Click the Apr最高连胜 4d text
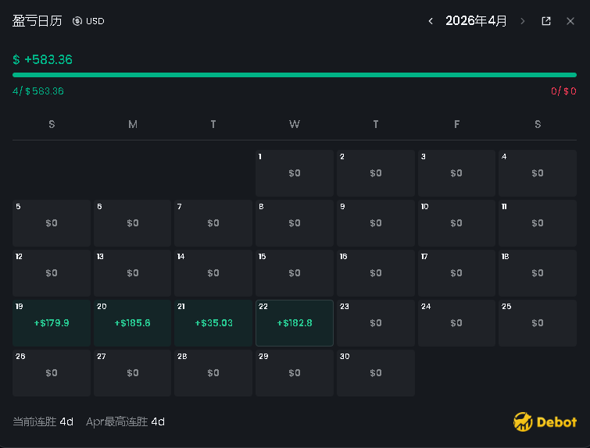Viewport: 590px width, 448px height. pos(125,421)
